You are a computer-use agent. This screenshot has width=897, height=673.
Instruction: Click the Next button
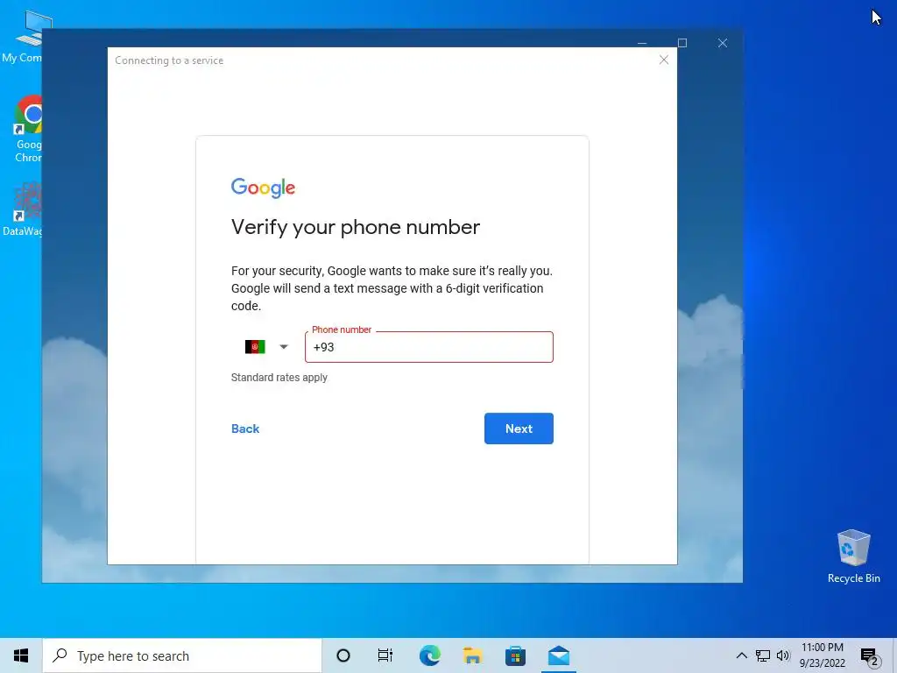click(x=519, y=428)
